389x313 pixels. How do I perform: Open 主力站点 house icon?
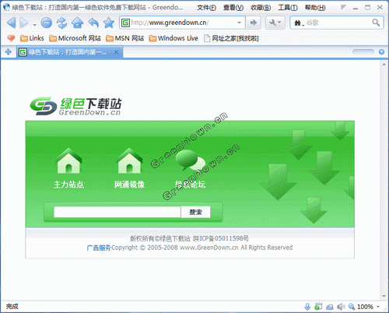point(68,161)
